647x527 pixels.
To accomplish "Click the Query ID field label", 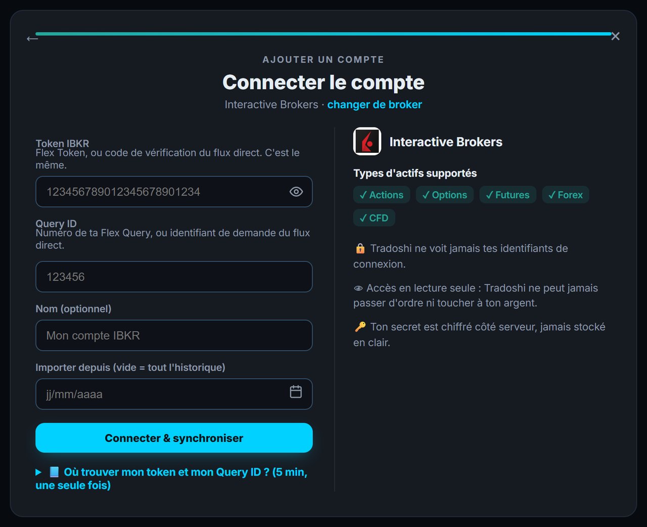I will tap(56, 223).
